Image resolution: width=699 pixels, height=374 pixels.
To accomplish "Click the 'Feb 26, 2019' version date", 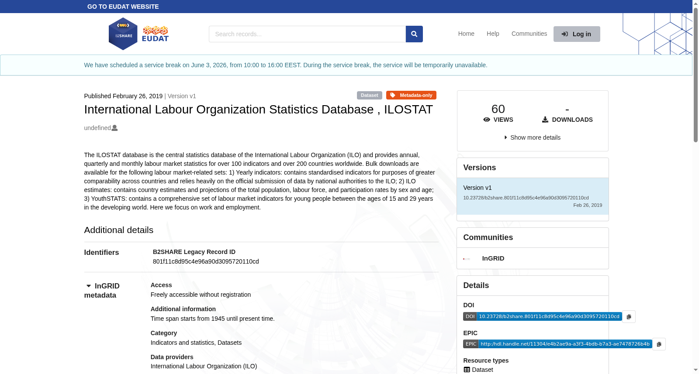I will tap(588, 205).
